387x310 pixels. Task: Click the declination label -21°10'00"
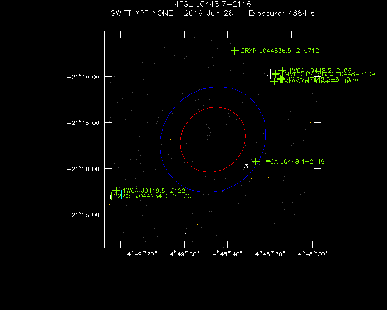point(85,77)
